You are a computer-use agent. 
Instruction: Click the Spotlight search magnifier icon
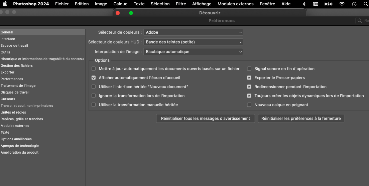tap(366, 4)
